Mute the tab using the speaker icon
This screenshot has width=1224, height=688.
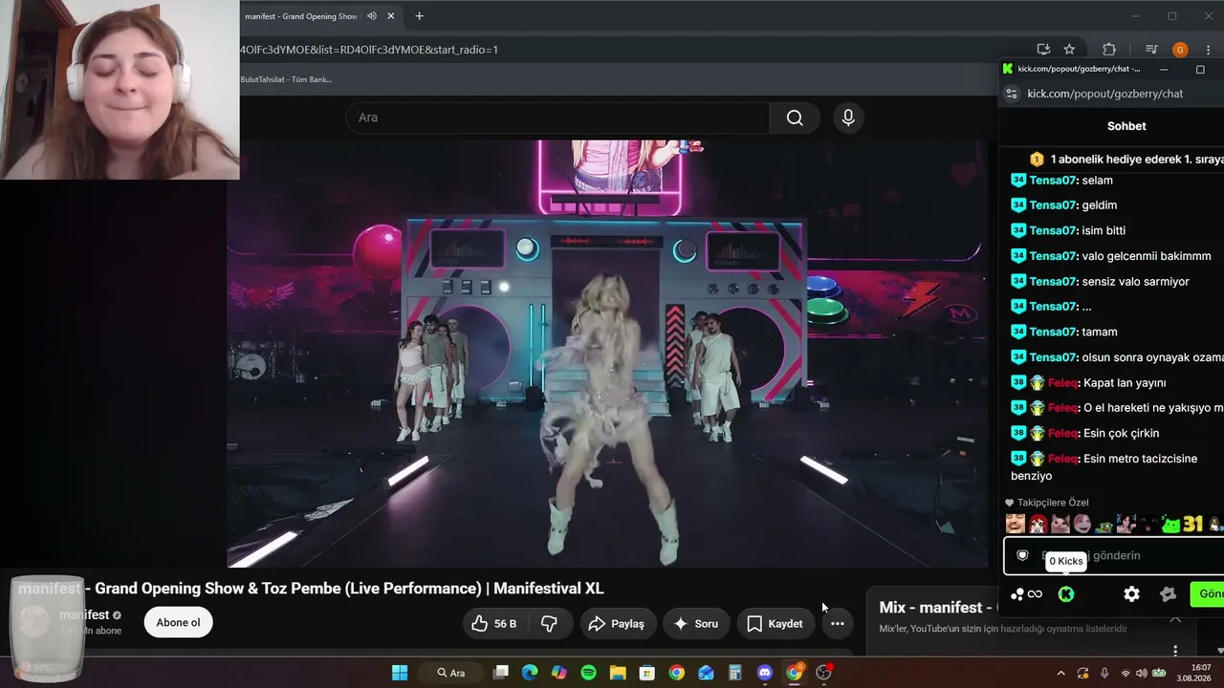click(371, 16)
